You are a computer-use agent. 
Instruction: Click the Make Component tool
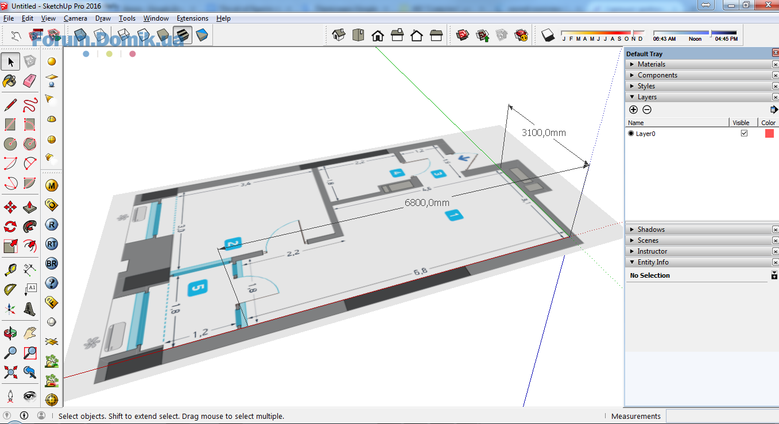(30, 61)
